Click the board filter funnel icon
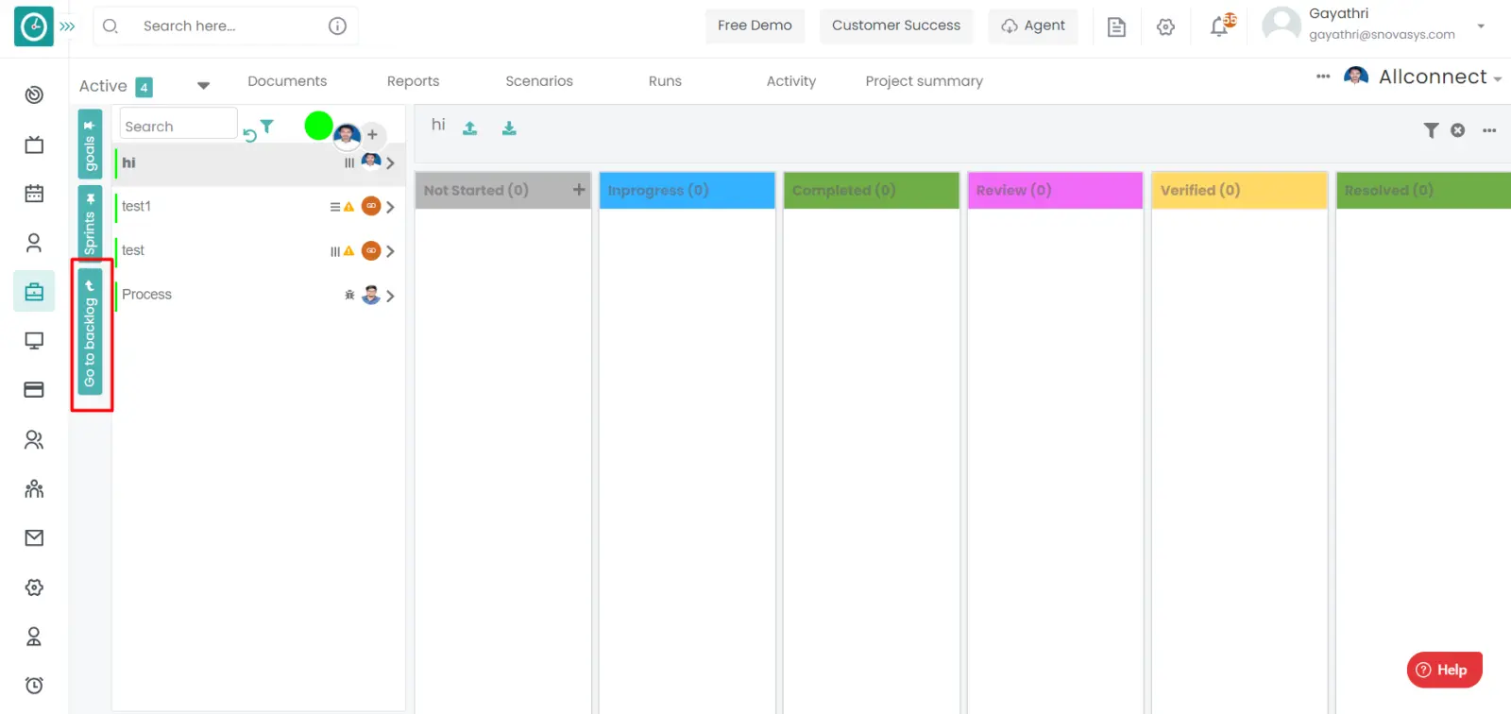This screenshot has height=714, width=1511. coord(1431,130)
